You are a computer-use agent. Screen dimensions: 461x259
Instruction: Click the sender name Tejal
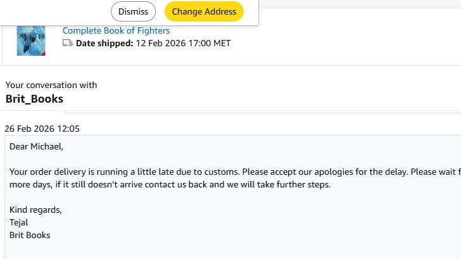20,222
